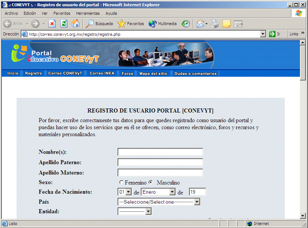Open the Favoritos menu in menu bar
The image size is (308, 228).
(62, 13)
